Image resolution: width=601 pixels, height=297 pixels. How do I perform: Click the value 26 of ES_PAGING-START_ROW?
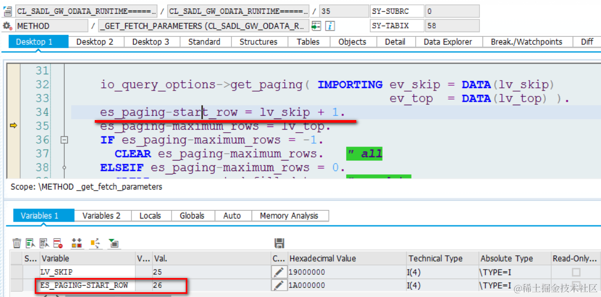click(x=212, y=285)
